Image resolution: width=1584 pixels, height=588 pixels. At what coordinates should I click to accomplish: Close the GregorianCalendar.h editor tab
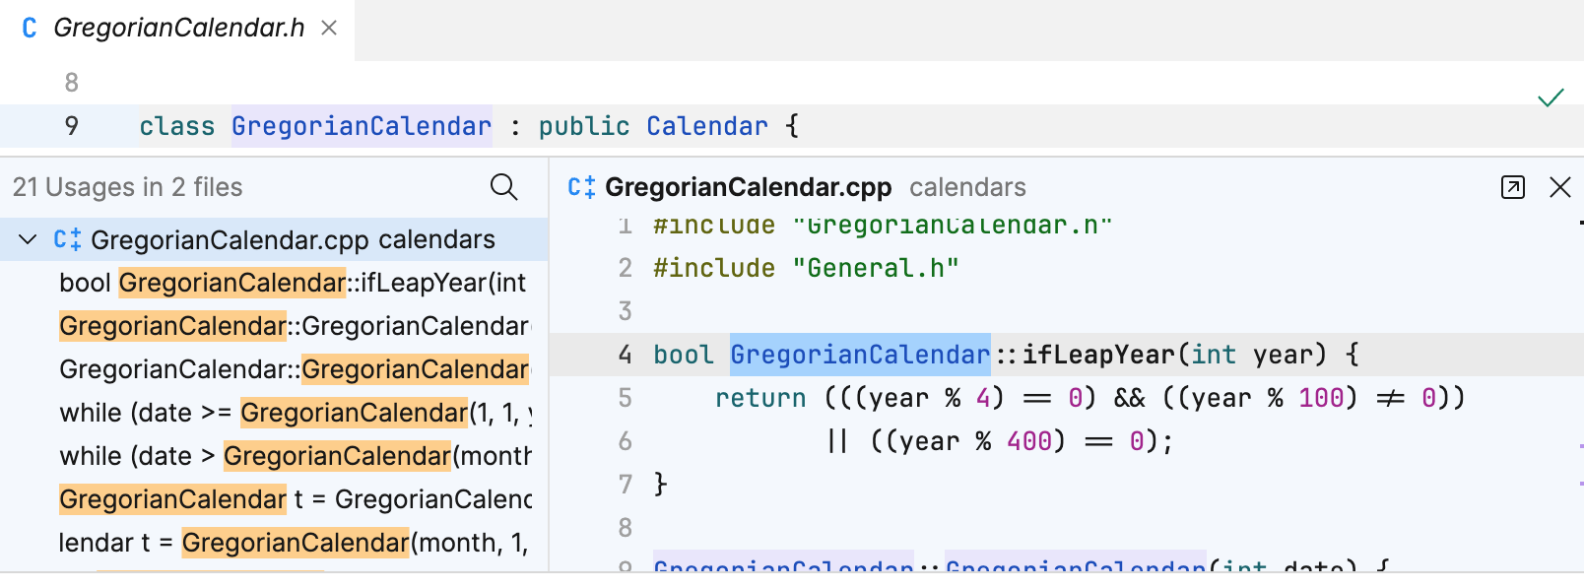pyautogui.click(x=329, y=29)
